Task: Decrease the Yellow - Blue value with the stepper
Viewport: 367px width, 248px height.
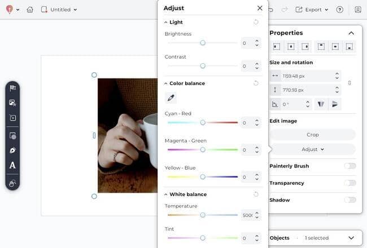Action: [x=257, y=179]
